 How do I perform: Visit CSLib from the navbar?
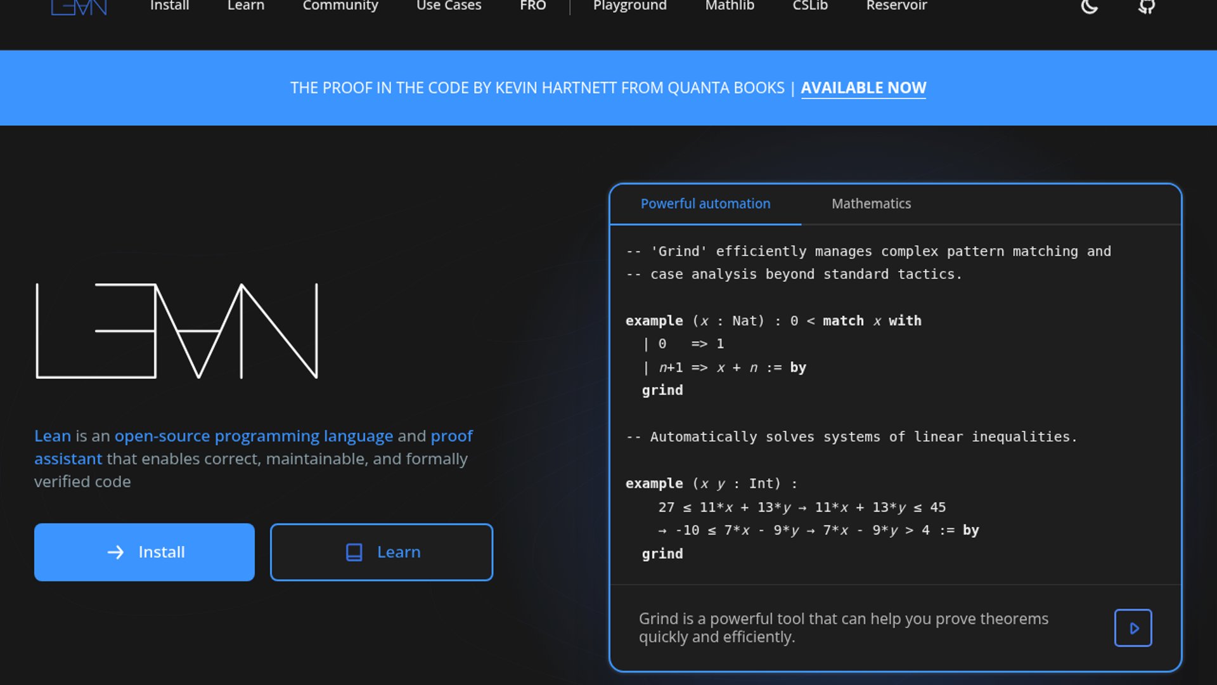tap(810, 6)
